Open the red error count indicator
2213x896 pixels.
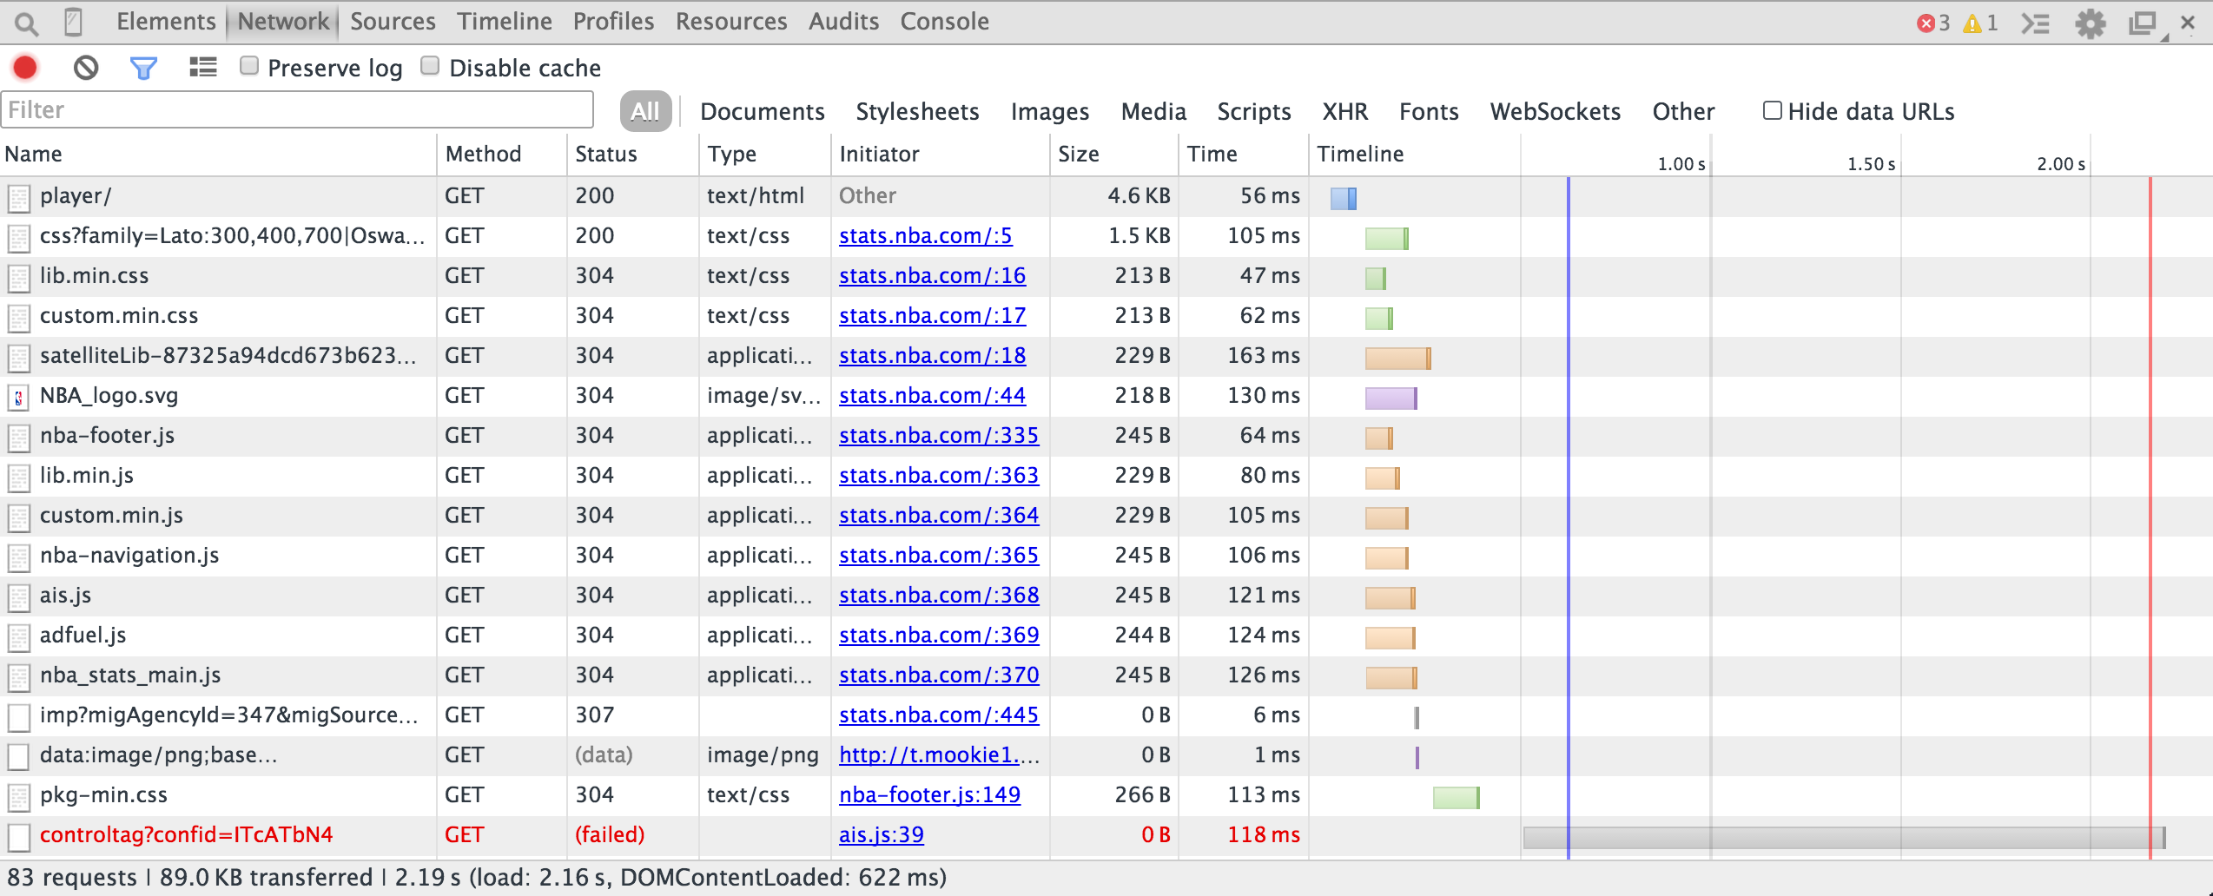tap(1932, 23)
